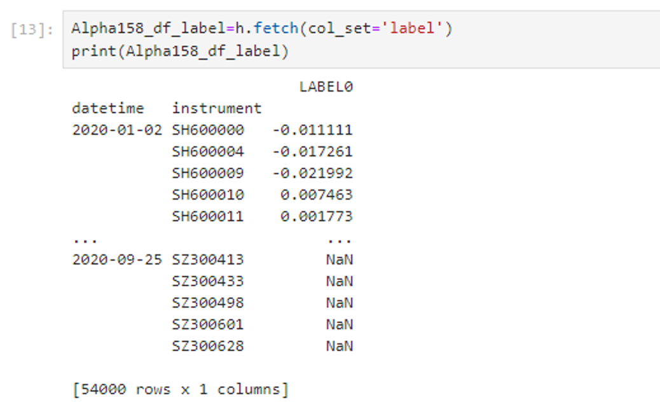This screenshot has height=407, width=660.
Task: Click the 54000 rows x 1 columns summary
Action: pyautogui.click(x=181, y=389)
